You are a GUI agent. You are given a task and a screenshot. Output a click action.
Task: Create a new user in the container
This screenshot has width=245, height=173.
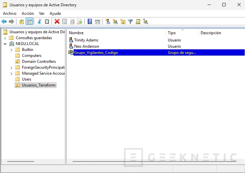click(108, 21)
